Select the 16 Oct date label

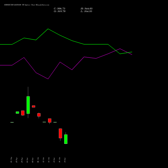[x=59, y=160]
